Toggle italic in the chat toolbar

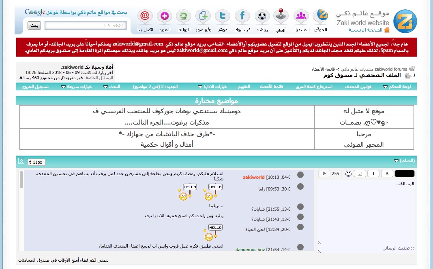373,174
